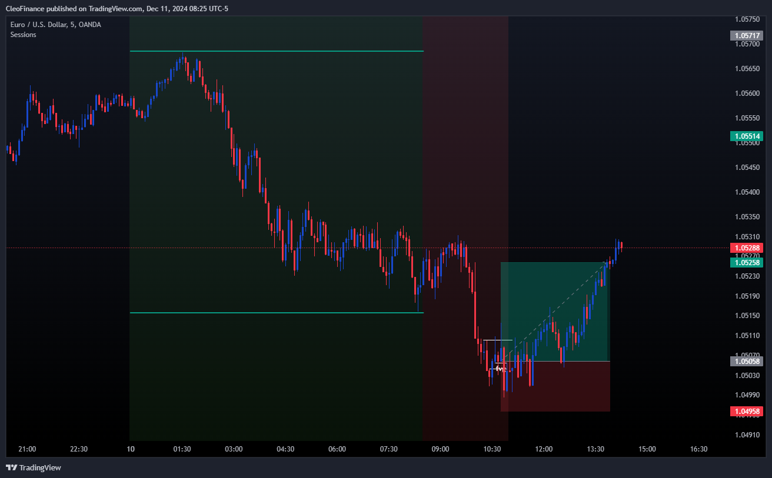Click the 16:30 time axis label

pyautogui.click(x=698, y=449)
